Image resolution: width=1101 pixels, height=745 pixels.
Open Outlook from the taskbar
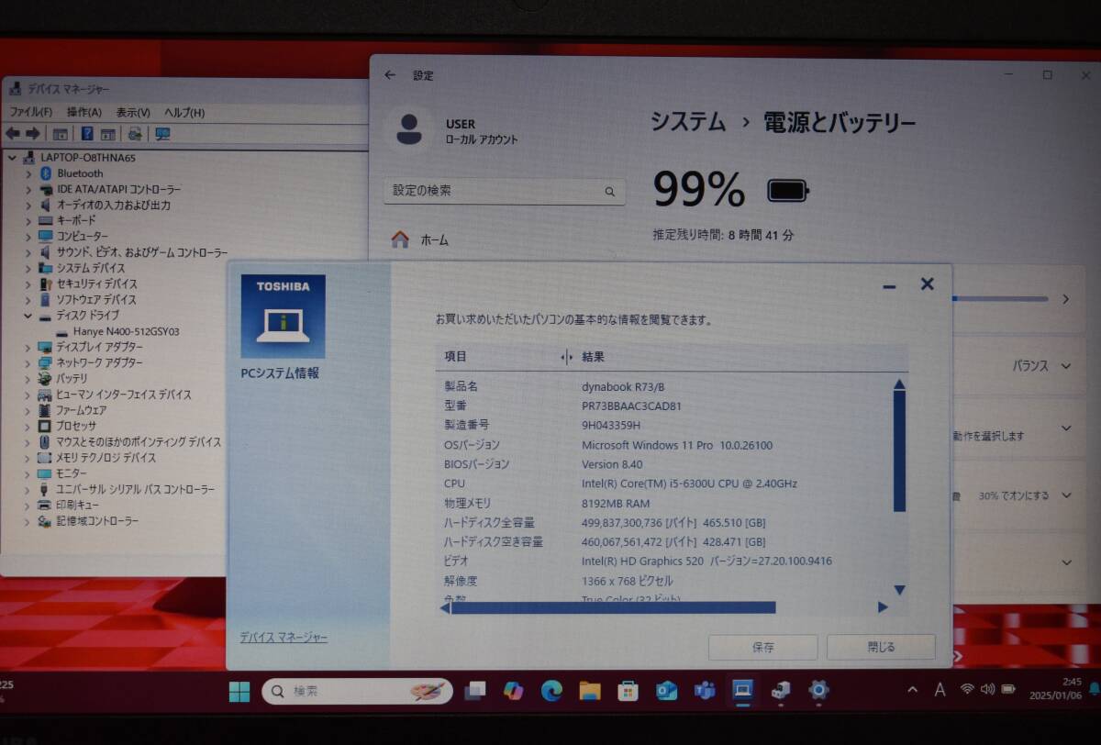[666, 690]
